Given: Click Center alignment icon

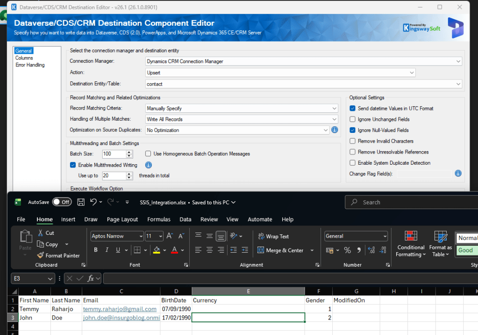Looking at the screenshot, I should [x=209, y=250].
